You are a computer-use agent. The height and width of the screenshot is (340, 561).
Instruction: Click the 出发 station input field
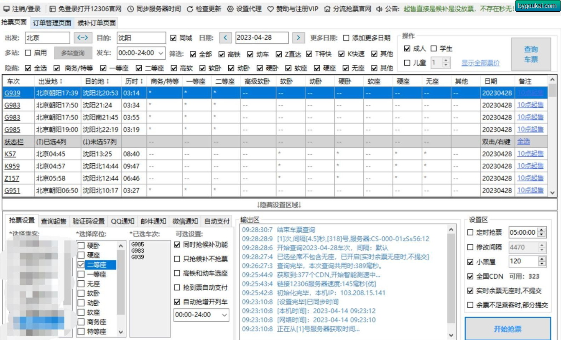point(47,38)
